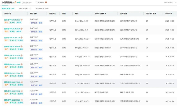
Task: Open approval 国药准字H20253316
Action: tap(12, 100)
